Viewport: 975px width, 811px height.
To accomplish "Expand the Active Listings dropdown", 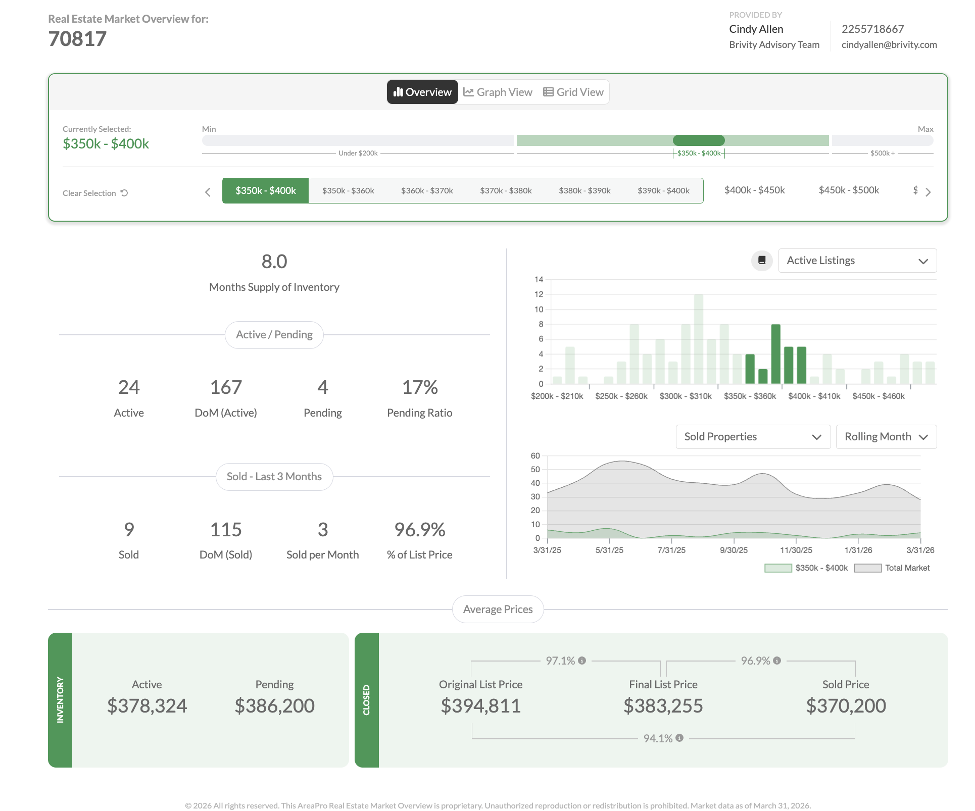I will point(857,261).
